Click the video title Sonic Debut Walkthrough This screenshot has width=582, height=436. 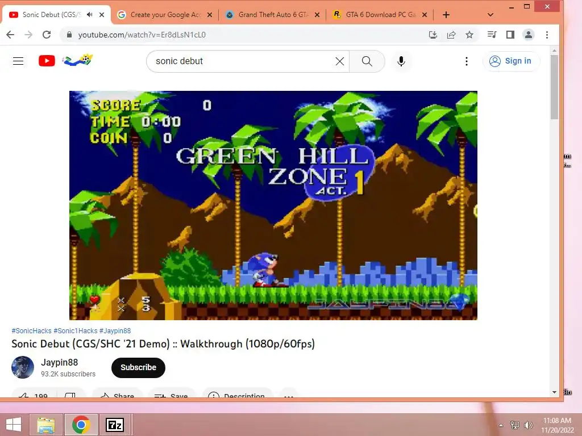click(x=163, y=343)
